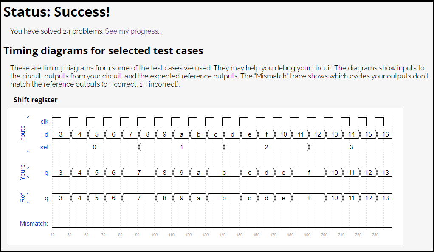Open the "See my progress..." link
This screenshot has width=434, height=252.
click(x=133, y=31)
